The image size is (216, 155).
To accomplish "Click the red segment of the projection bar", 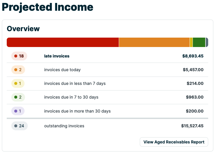I will (x=62, y=42).
